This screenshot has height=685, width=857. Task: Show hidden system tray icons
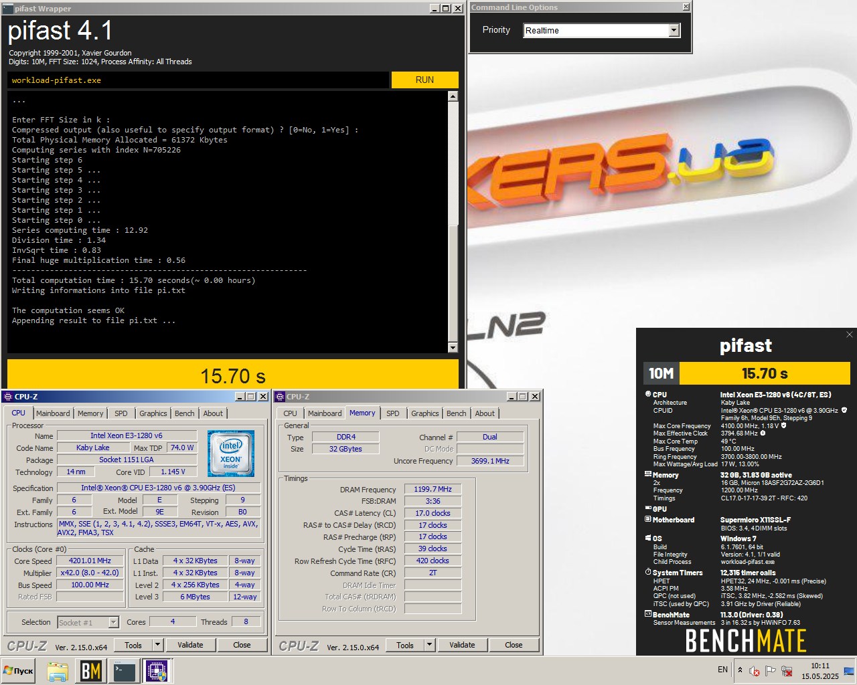pos(739,670)
